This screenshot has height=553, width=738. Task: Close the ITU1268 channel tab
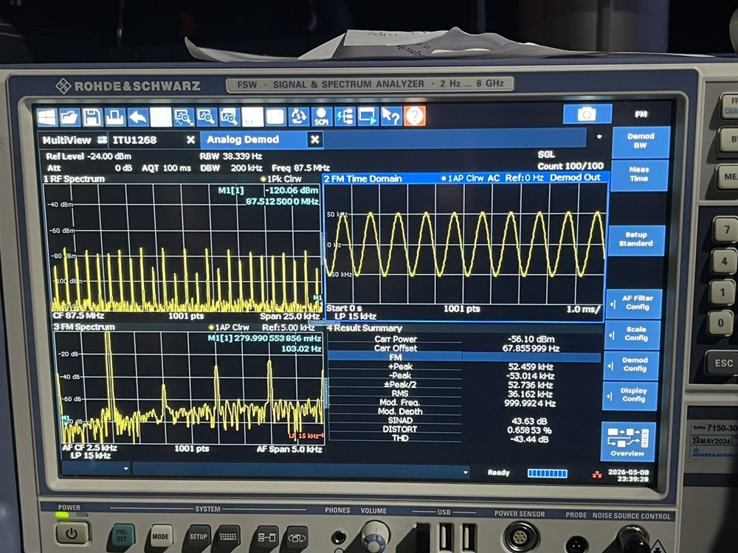pos(190,140)
